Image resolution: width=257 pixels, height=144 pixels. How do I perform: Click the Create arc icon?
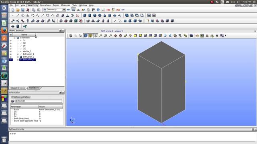pos(33,15)
